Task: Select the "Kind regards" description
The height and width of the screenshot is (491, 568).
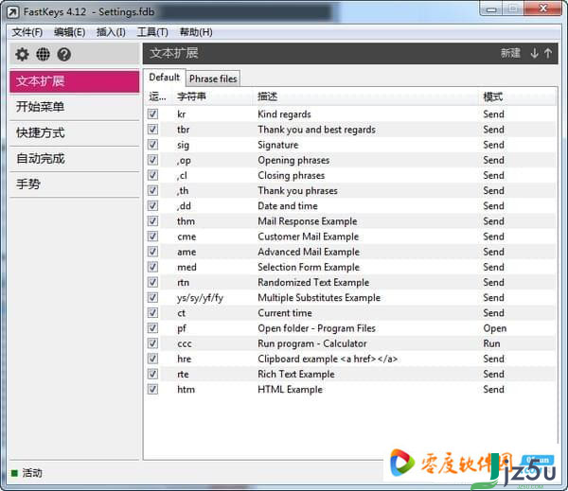Action: [284, 114]
